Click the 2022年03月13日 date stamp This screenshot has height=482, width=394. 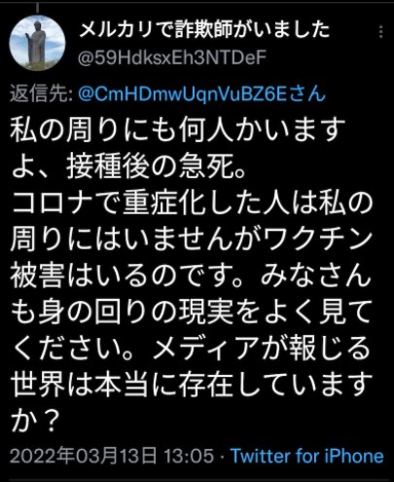tap(83, 456)
